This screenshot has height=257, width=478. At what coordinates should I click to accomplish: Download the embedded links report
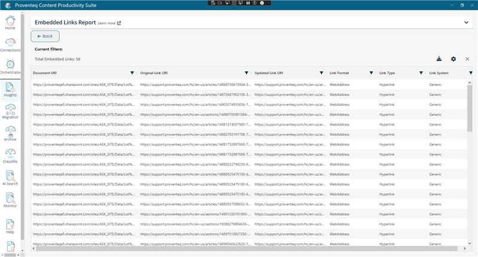click(x=439, y=59)
